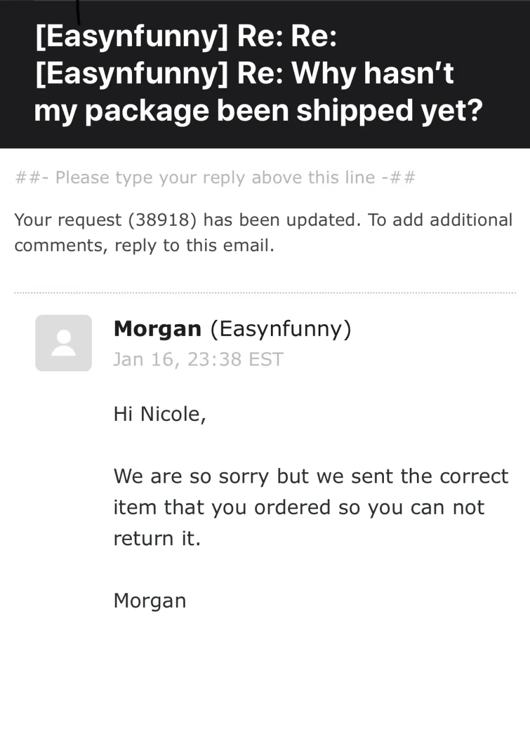Click the "shipped yet?" text in subject
Image resolution: width=530 pixels, height=755 pixels.
(x=389, y=111)
